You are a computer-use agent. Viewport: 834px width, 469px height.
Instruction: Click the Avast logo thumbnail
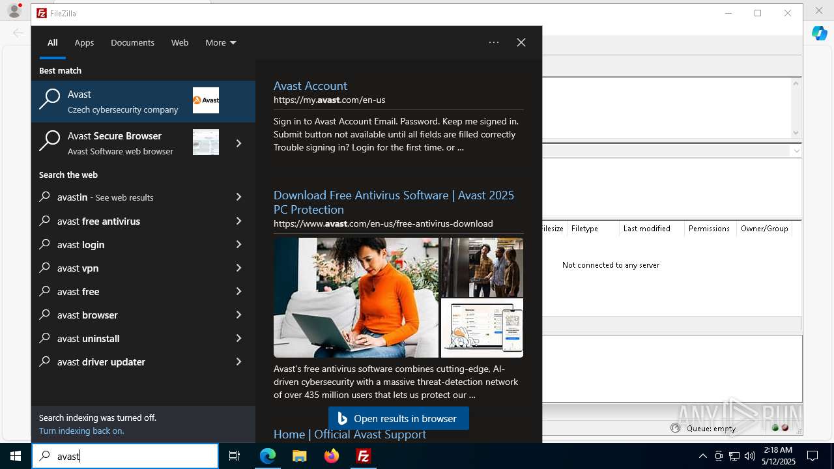(206, 100)
